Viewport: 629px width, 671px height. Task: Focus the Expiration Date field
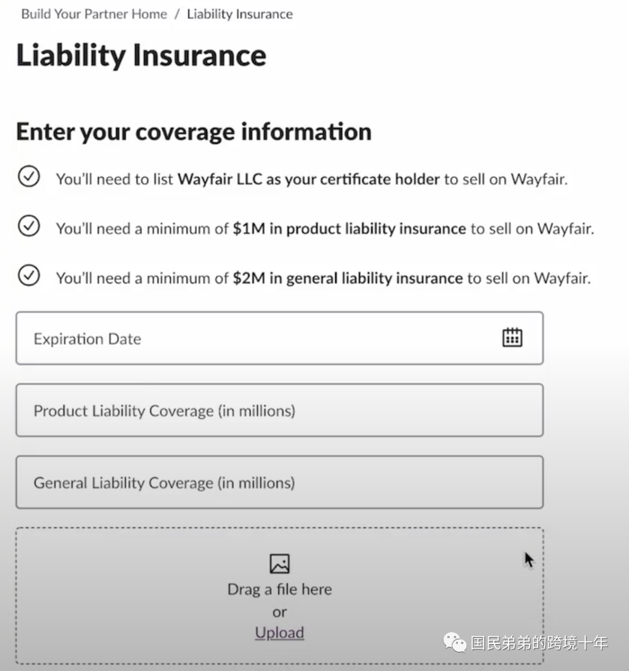click(x=280, y=338)
